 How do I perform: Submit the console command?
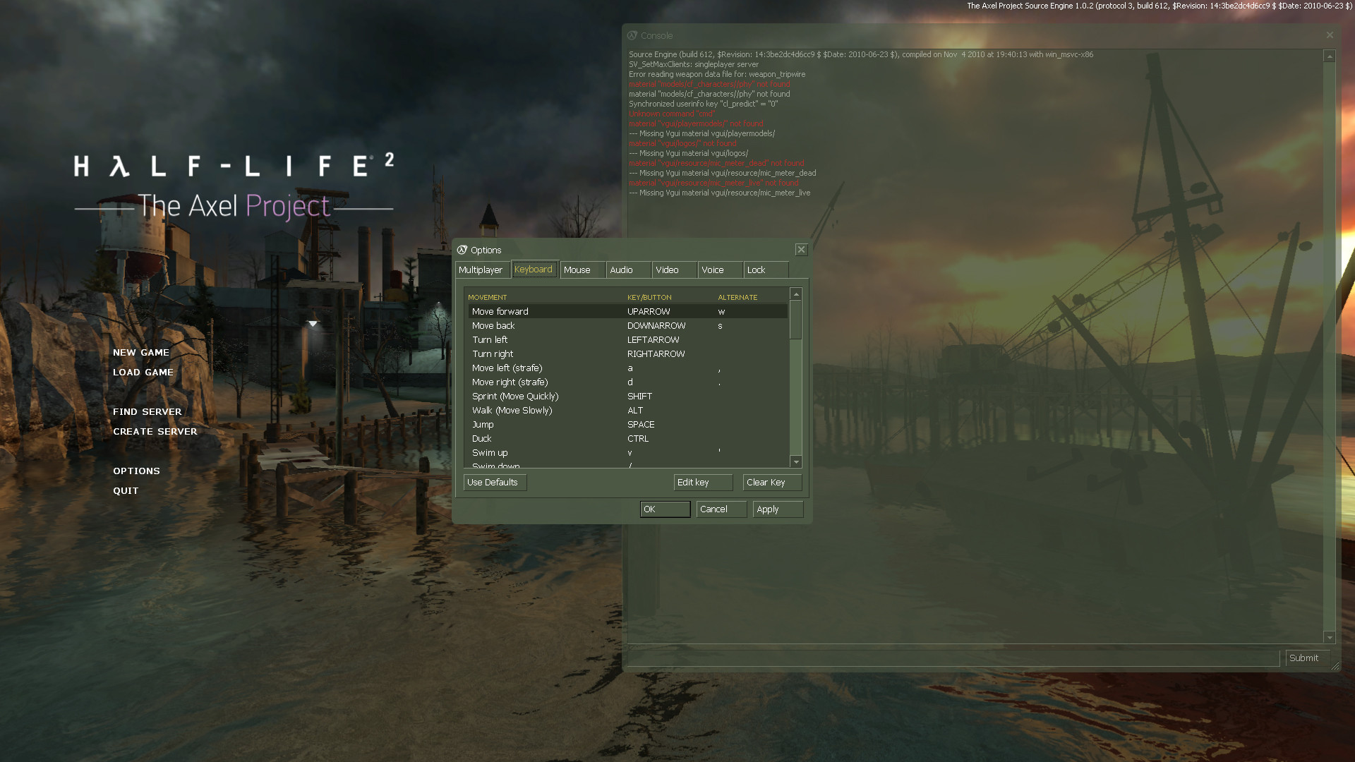[1306, 658]
